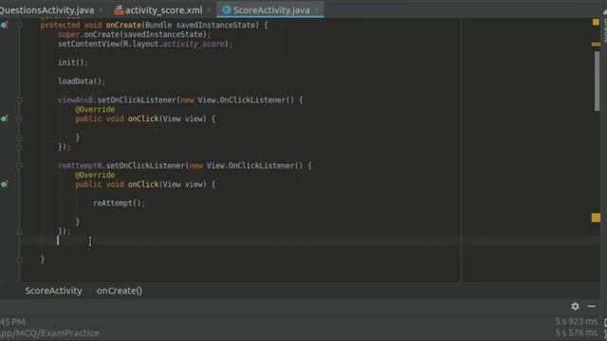Screen dimensions: 607x341
Task: Click the onCreate() breadcrumb
Action: pos(120,291)
